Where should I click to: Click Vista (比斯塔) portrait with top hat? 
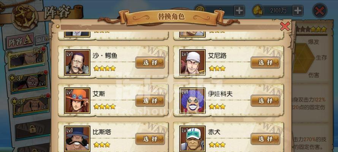[77, 139]
